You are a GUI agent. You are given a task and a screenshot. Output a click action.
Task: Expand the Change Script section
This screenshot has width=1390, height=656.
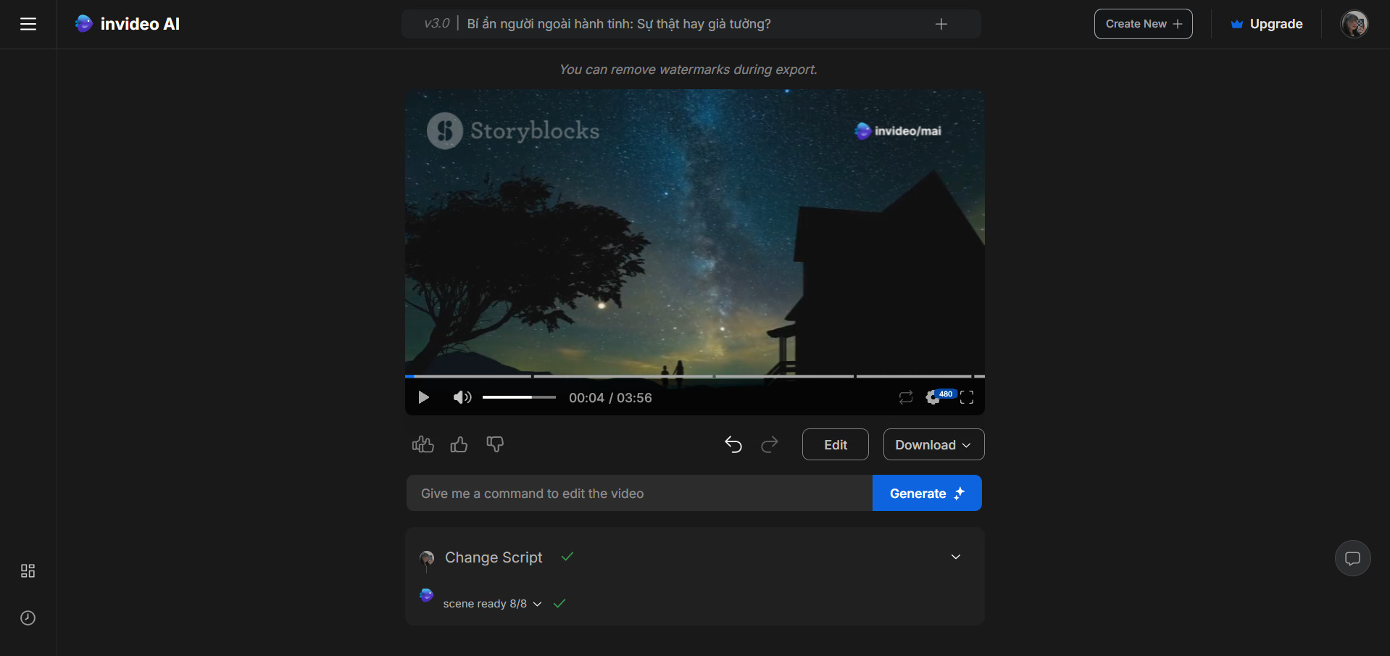pos(956,557)
